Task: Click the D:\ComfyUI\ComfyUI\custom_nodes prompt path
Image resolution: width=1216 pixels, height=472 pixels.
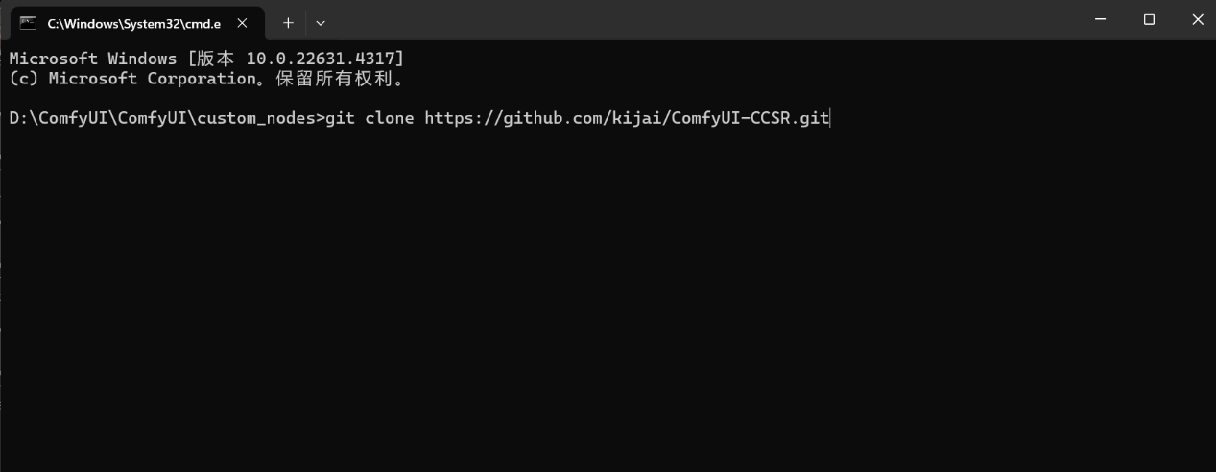Action: (161, 118)
